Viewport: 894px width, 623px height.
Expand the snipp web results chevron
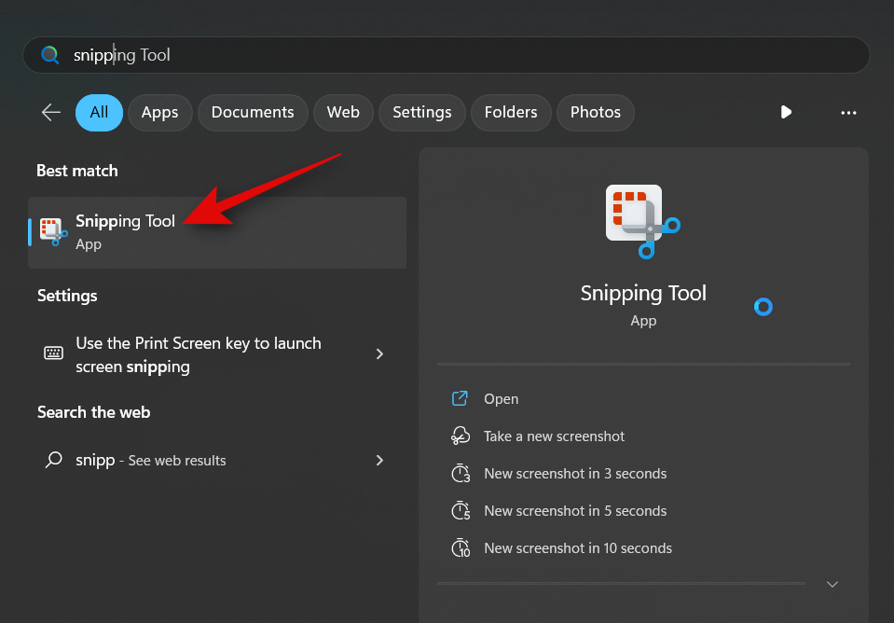(379, 460)
